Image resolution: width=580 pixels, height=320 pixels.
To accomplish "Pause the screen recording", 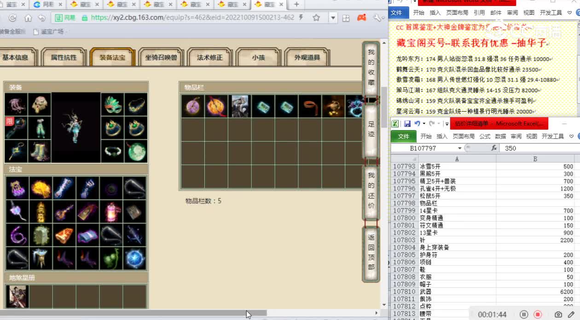I will point(524,314).
